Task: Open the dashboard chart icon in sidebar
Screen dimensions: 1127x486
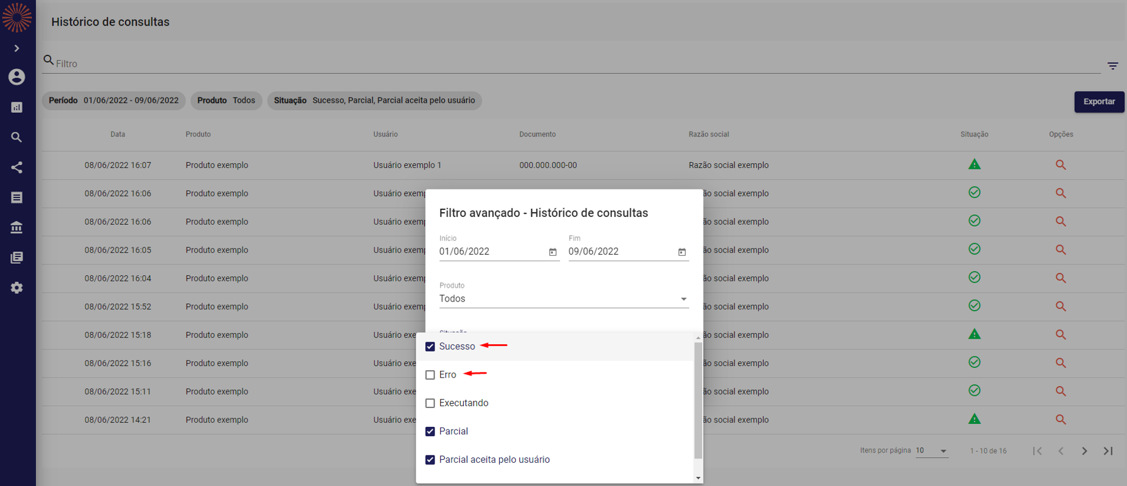Action: pos(16,107)
